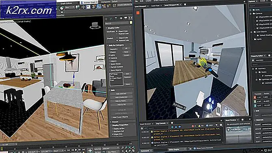
Task: Open the Hierarchy tab in command panel
Action: pos(116,18)
